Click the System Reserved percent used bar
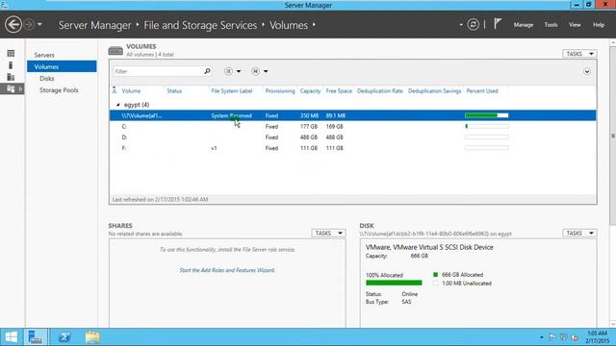 click(486, 115)
